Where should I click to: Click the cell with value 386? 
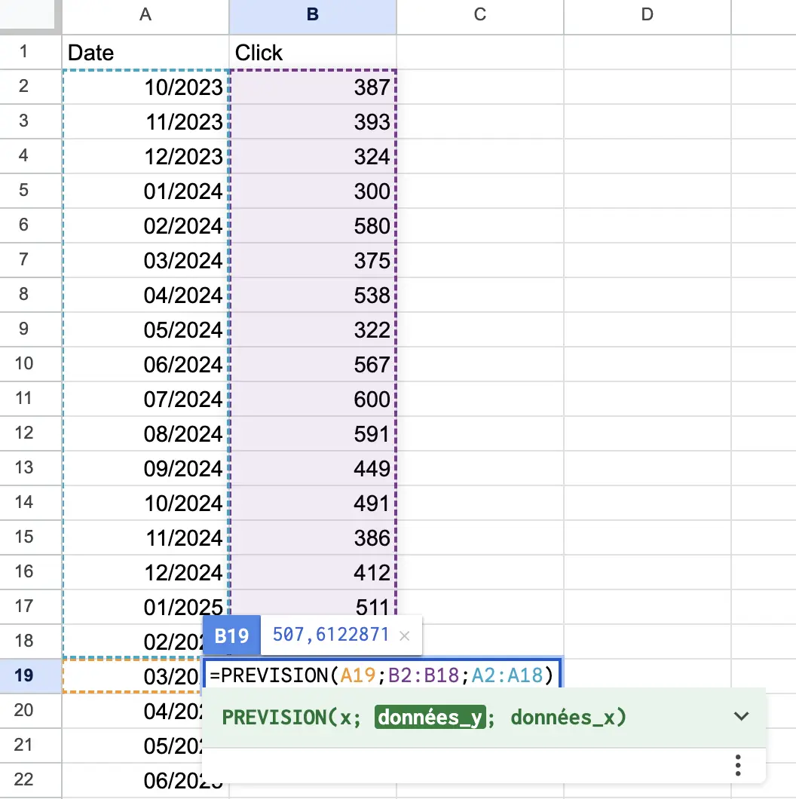(312, 537)
